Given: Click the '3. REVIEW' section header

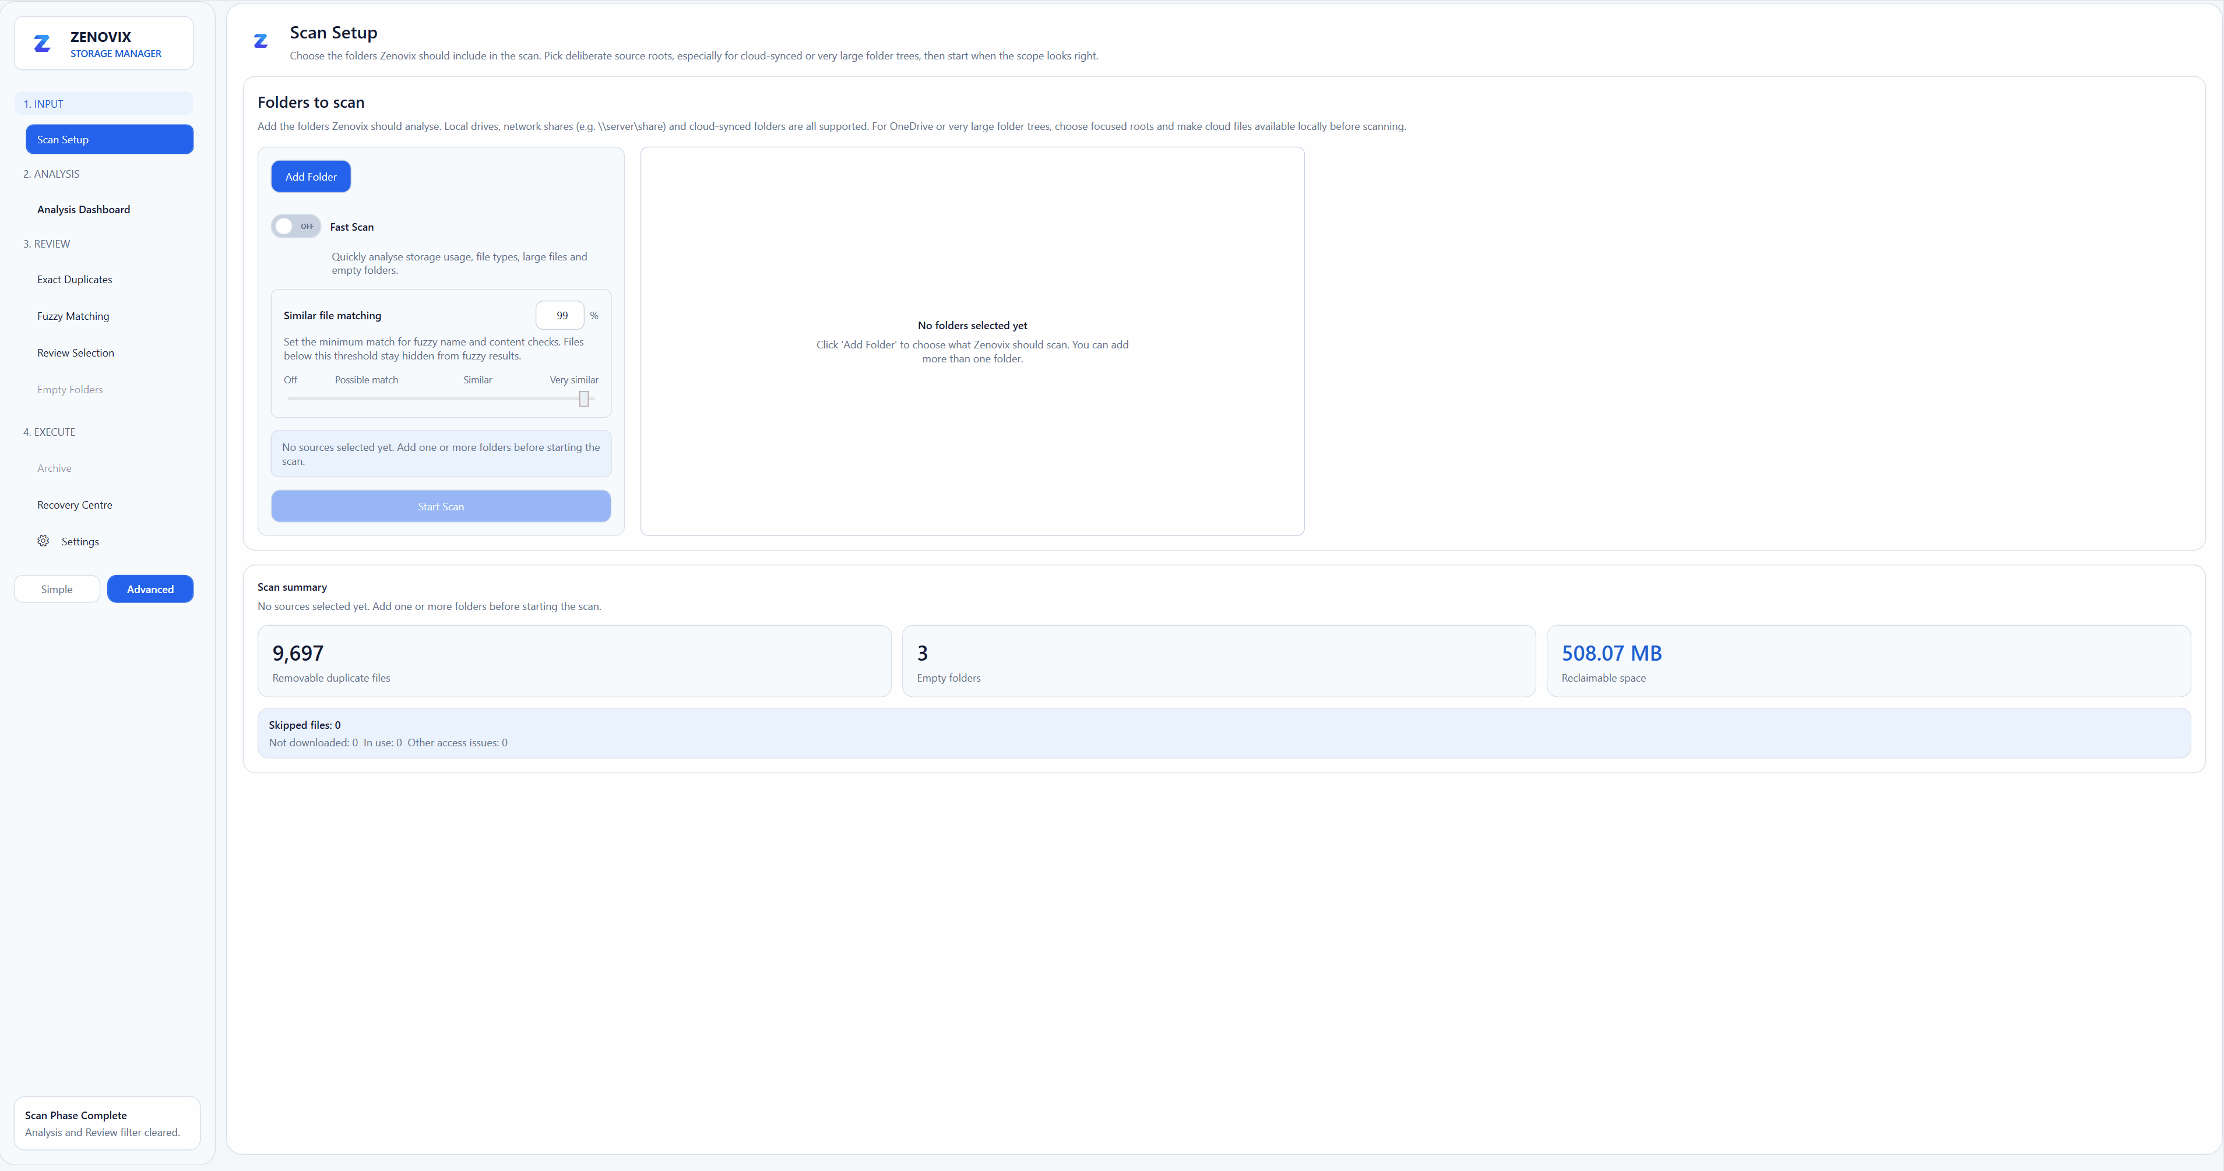Looking at the screenshot, I should (47, 244).
